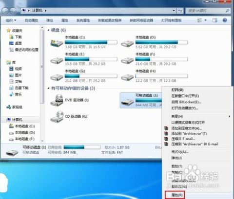Collapse the 硬盘 (6) group

[49, 30]
